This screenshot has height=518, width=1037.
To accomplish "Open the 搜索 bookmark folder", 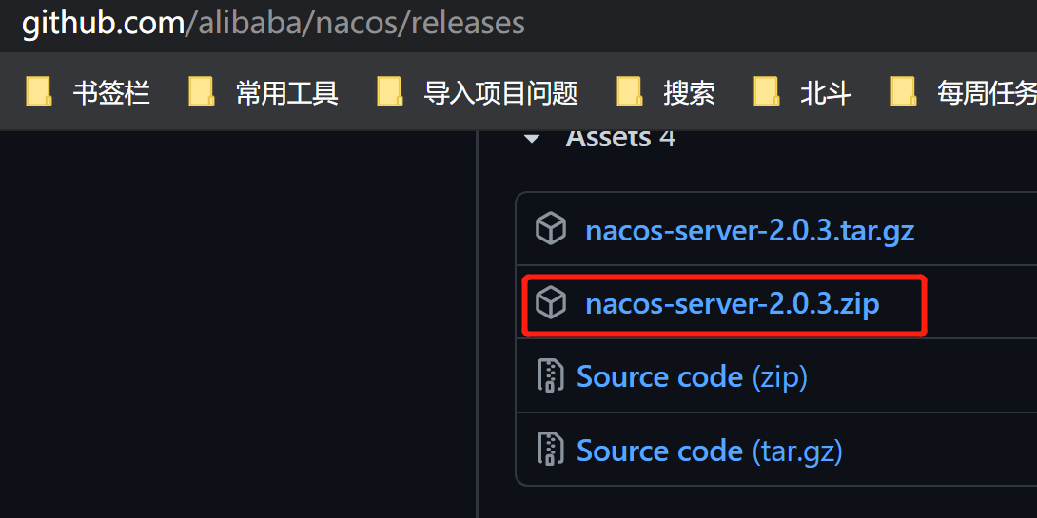I will coord(665,92).
